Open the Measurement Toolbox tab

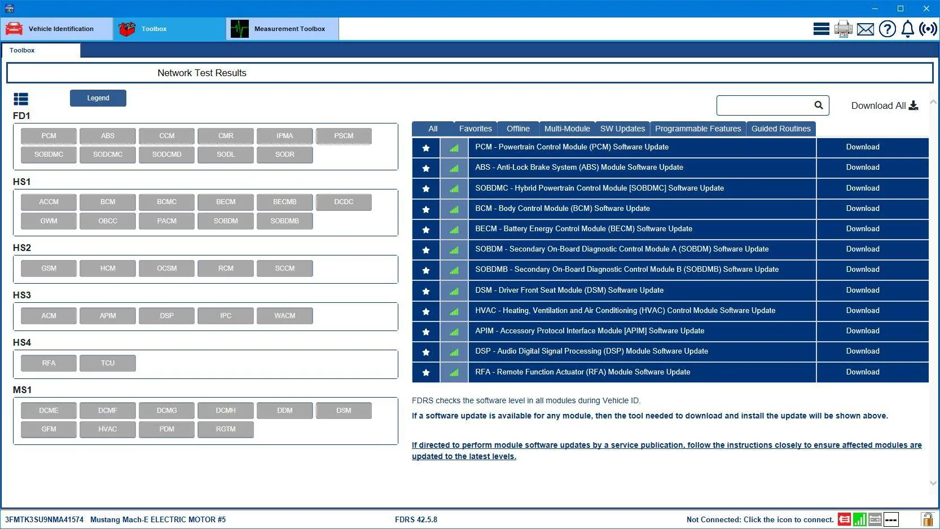[283, 29]
